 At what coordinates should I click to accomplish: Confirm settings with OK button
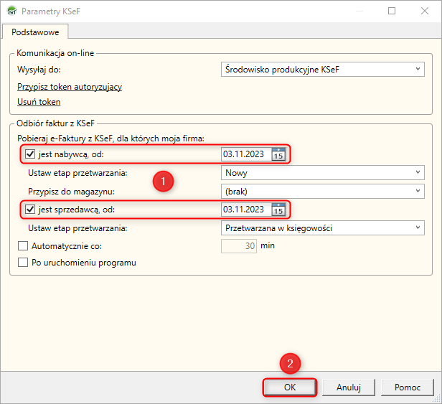[290, 387]
